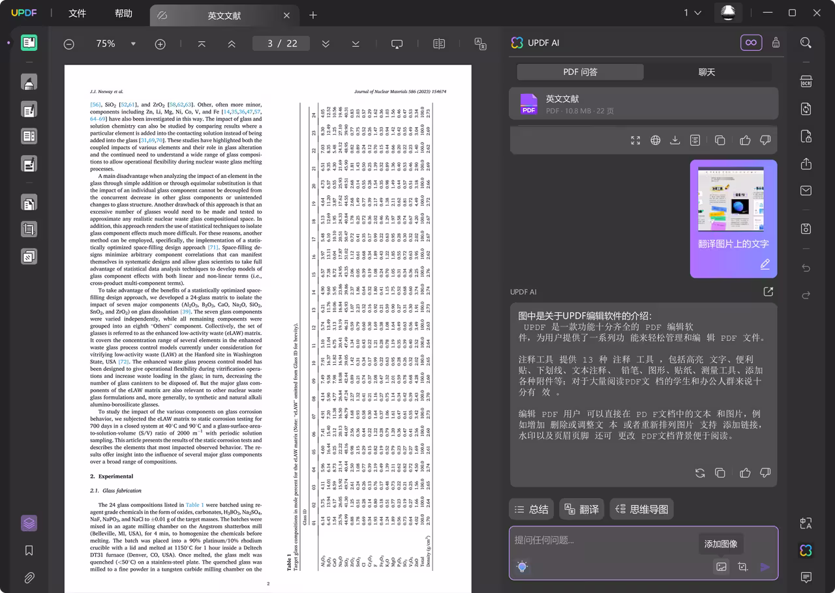
Task: Select the Crop Pages tool
Action: [29, 229]
